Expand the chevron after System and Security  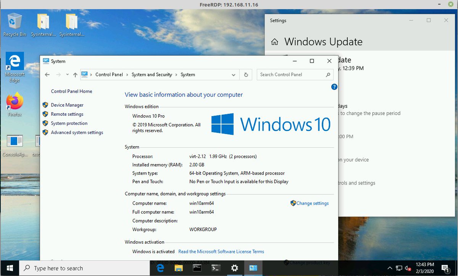pos(176,75)
